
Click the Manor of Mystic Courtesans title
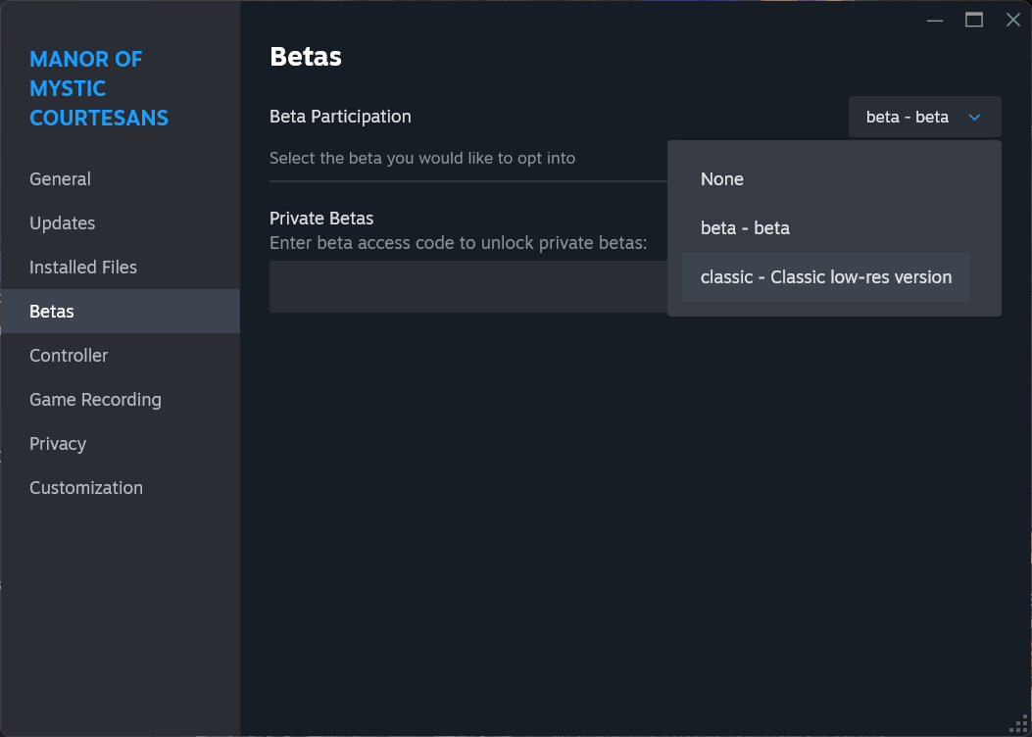pyautogui.click(x=99, y=88)
